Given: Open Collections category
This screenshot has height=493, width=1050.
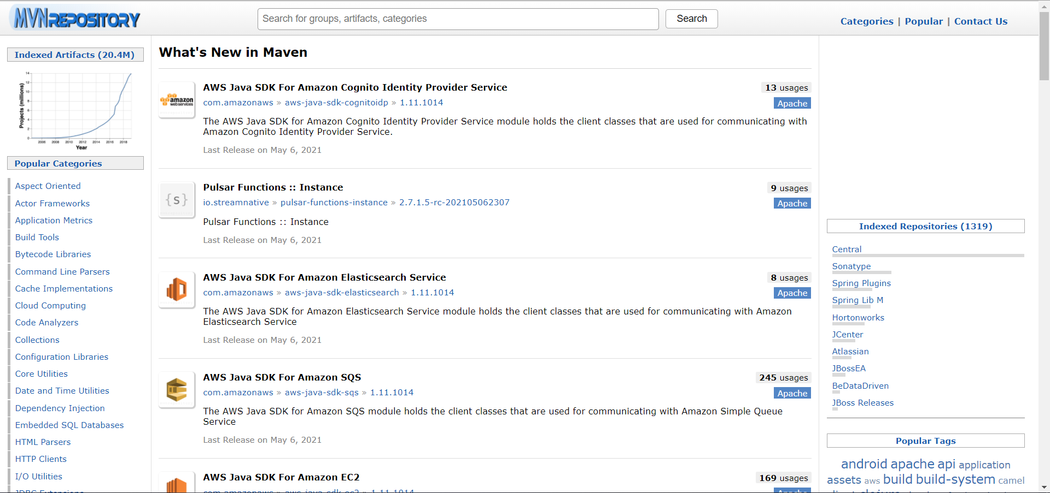Looking at the screenshot, I should point(37,340).
